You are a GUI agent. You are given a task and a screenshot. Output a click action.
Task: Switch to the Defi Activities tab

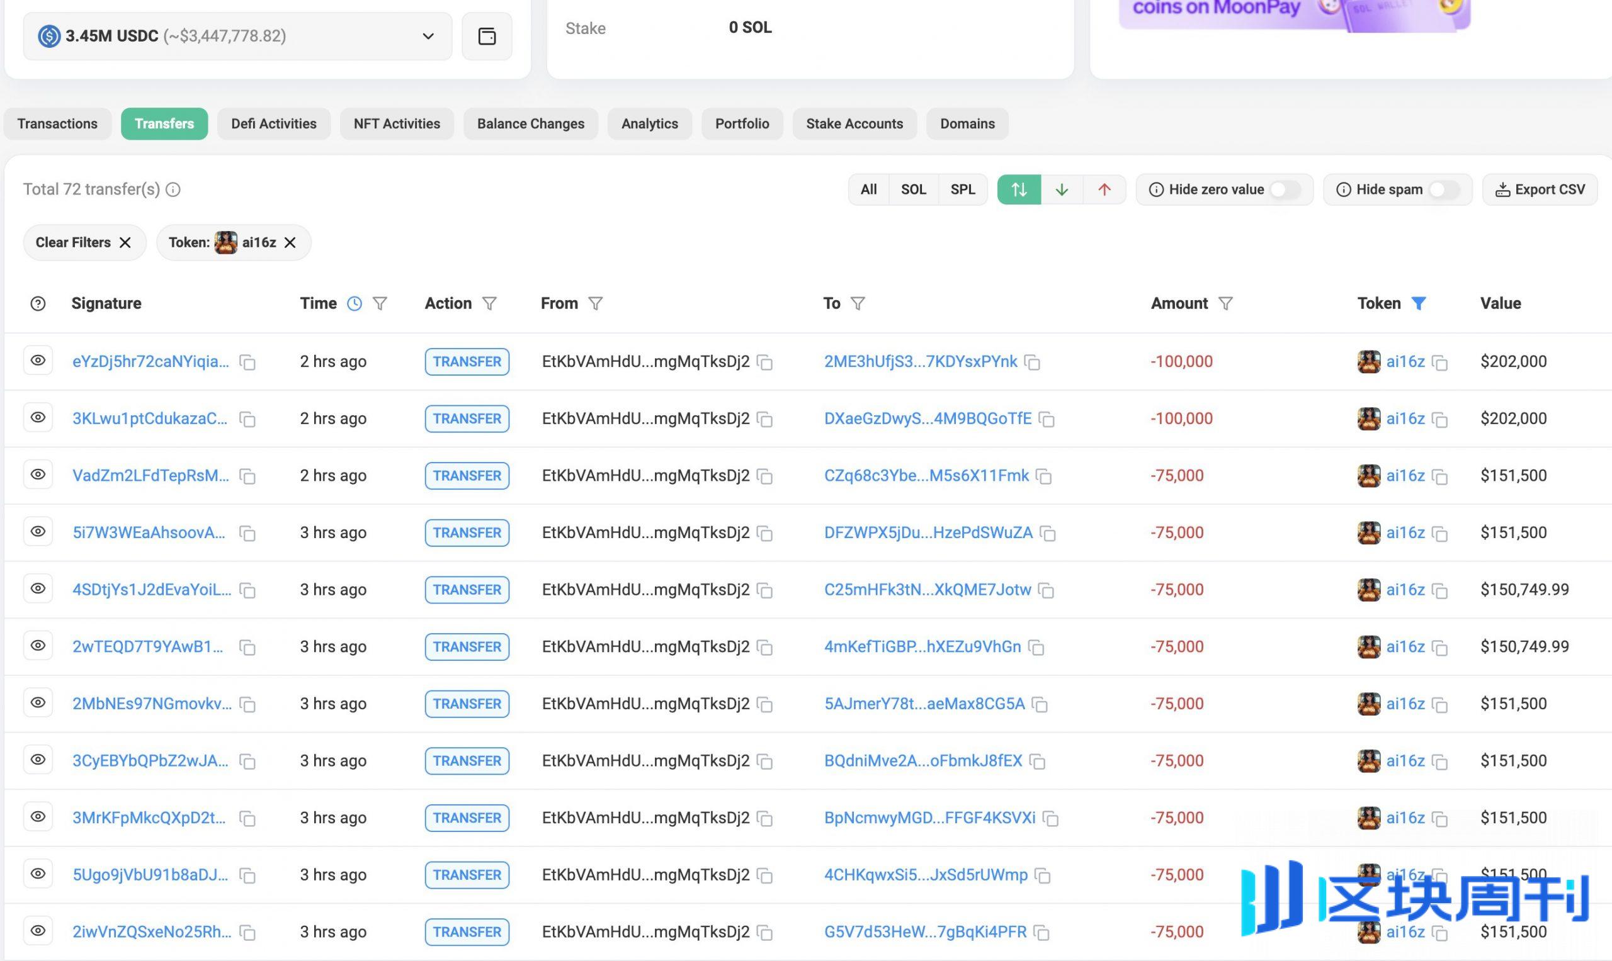pos(273,124)
